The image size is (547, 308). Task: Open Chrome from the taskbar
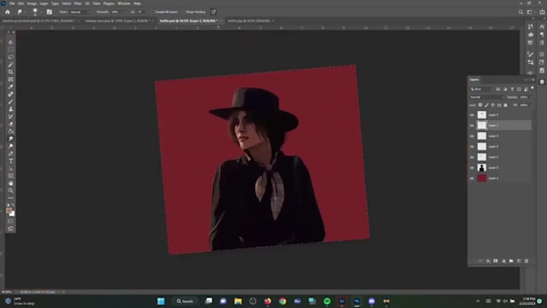tap(282, 301)
